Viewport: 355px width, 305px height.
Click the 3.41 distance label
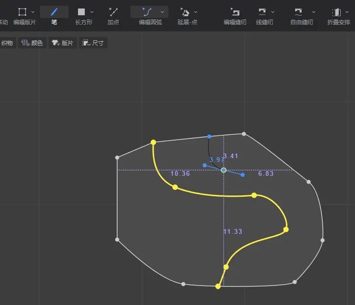click(x=231, y=156)
